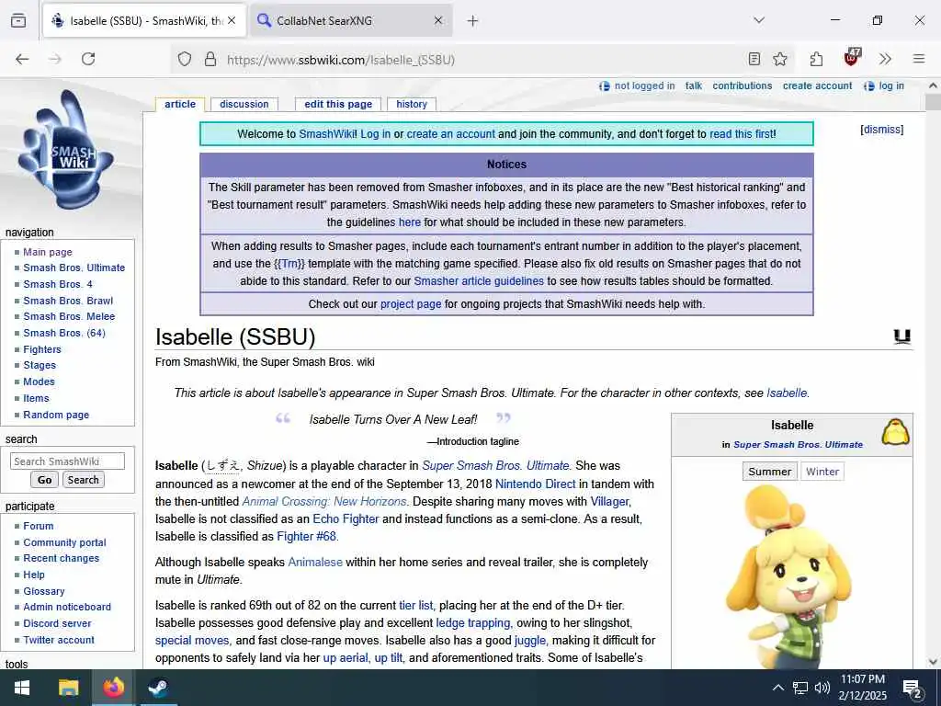Open Fighters from navigation sidebar
The width and height of the screenshot is (941, 706).
tap(42, 349)
